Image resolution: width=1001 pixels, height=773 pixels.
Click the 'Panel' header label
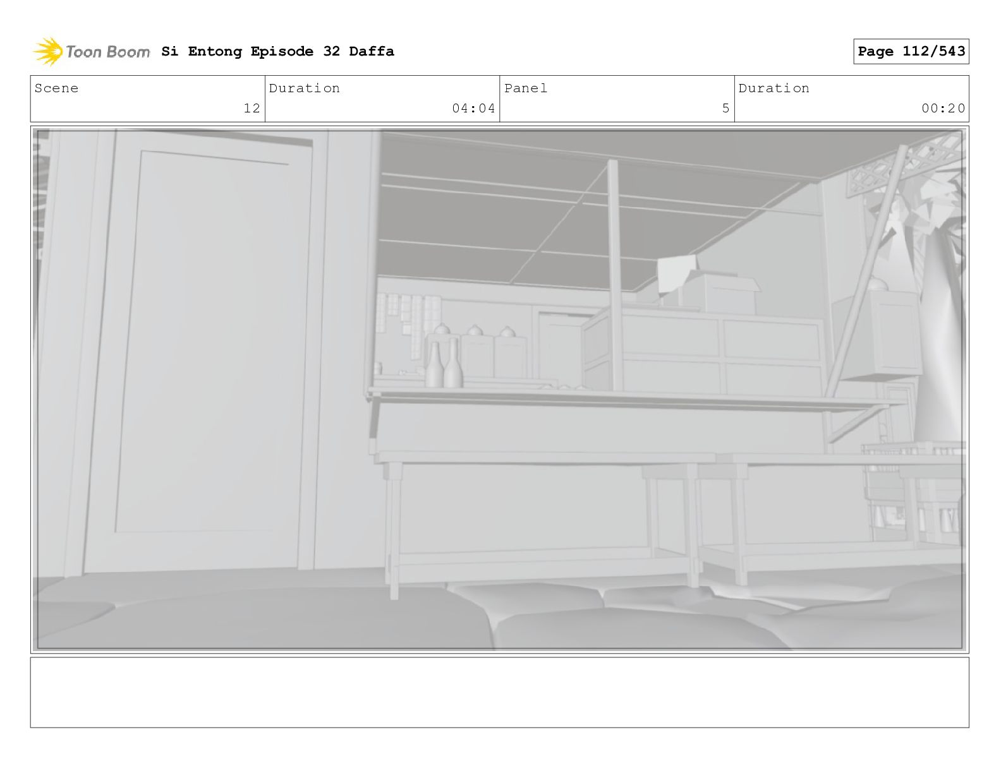526,88
